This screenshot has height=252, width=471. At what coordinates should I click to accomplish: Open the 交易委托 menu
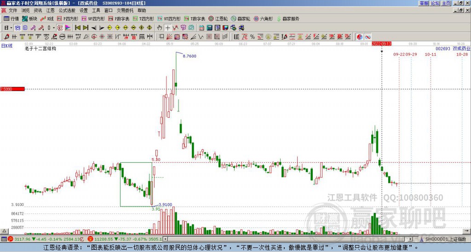click(125, 11)
